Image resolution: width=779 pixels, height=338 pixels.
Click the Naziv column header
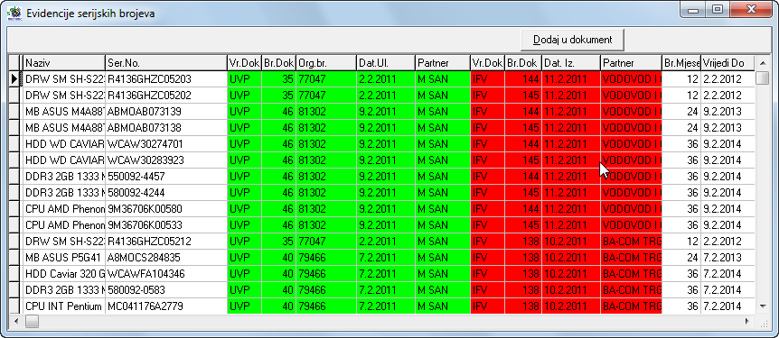(x=64, y=63)
